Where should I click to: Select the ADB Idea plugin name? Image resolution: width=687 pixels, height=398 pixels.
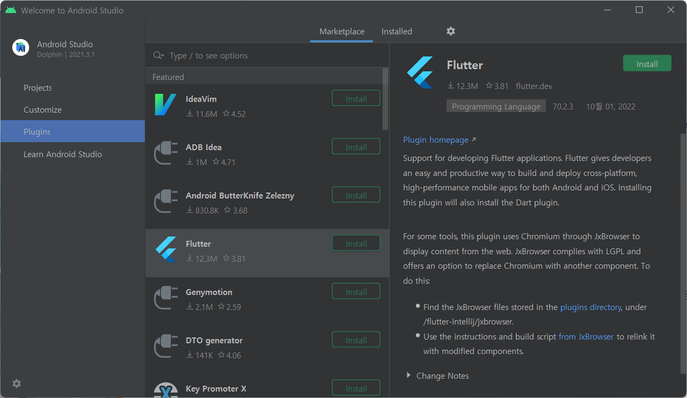point(203,147)
